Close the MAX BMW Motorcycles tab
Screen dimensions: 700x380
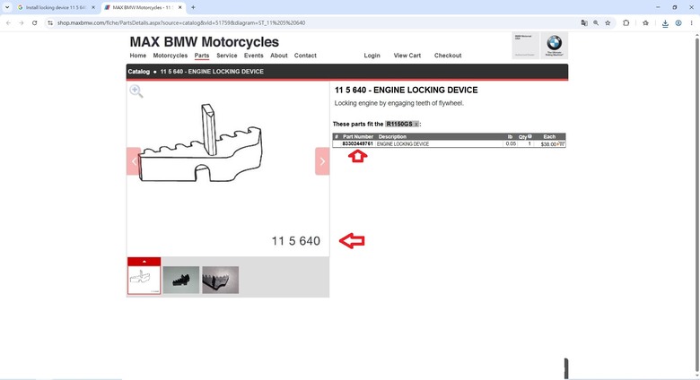tap(179, 7)
